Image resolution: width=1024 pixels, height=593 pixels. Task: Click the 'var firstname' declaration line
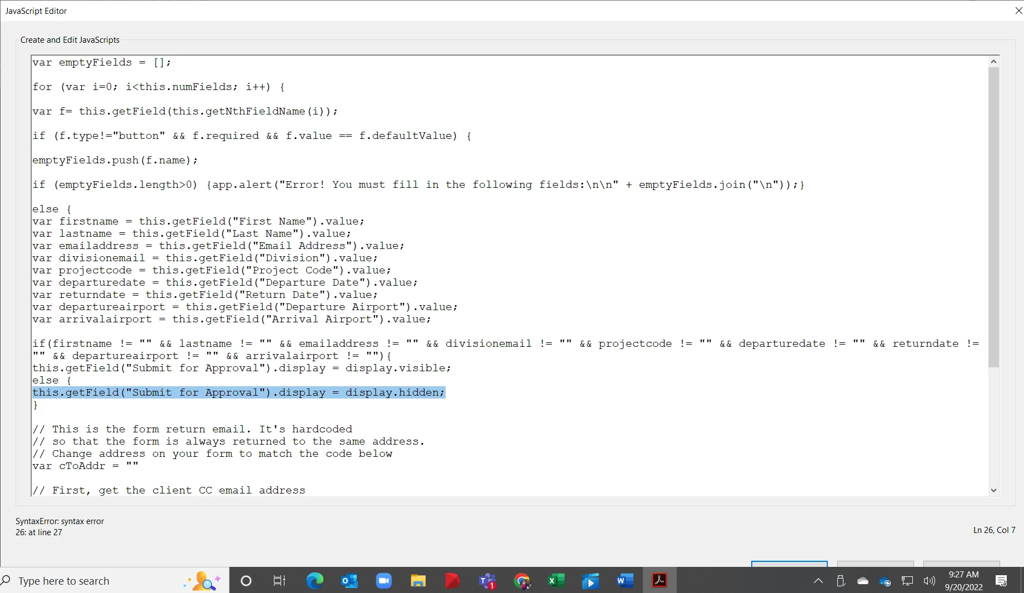point(198,221)
